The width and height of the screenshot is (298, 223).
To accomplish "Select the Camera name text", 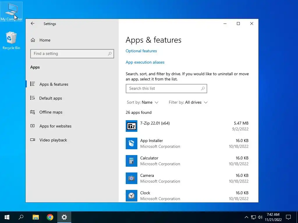I will 147,176.
